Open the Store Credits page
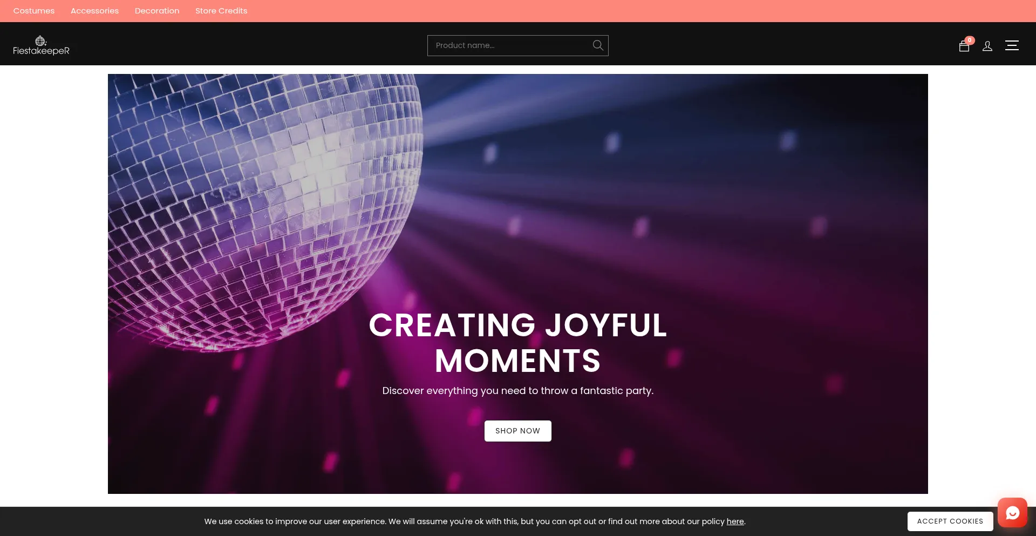The height and width of the screenshot is (536, 1036). click(221, 11)
